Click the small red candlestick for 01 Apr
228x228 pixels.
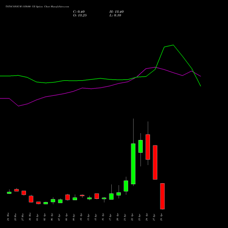pos(38,203)
